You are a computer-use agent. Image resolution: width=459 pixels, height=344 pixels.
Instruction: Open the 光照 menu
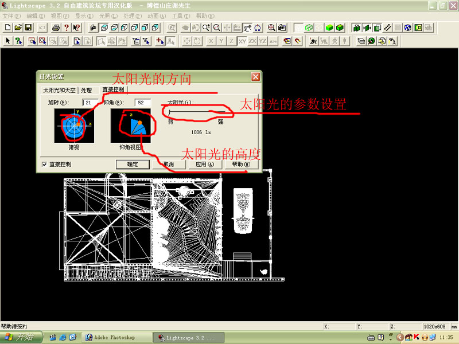[x=108, y=16]
